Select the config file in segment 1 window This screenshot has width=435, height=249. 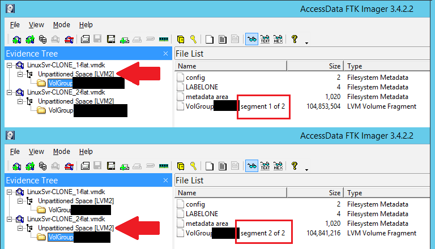point(195,78)
